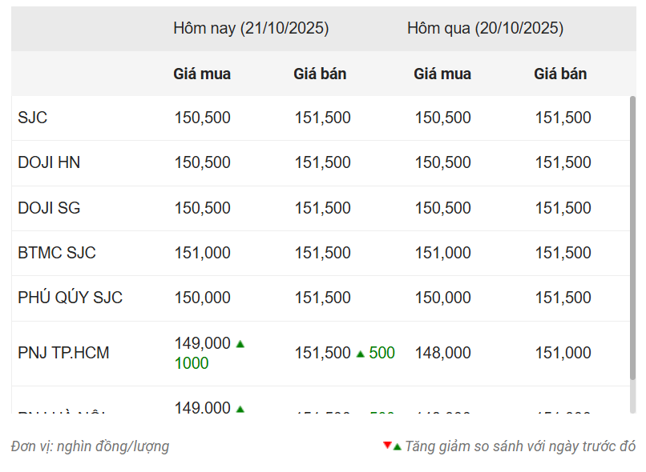Screen dimensions: 646x472
Task: Select the Hôm nay (21/10/2025) column header
Action: (251, 28)
